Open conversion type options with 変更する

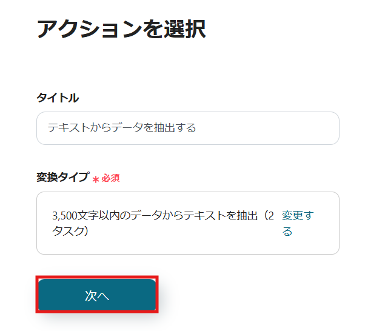[x=297, y=223]
